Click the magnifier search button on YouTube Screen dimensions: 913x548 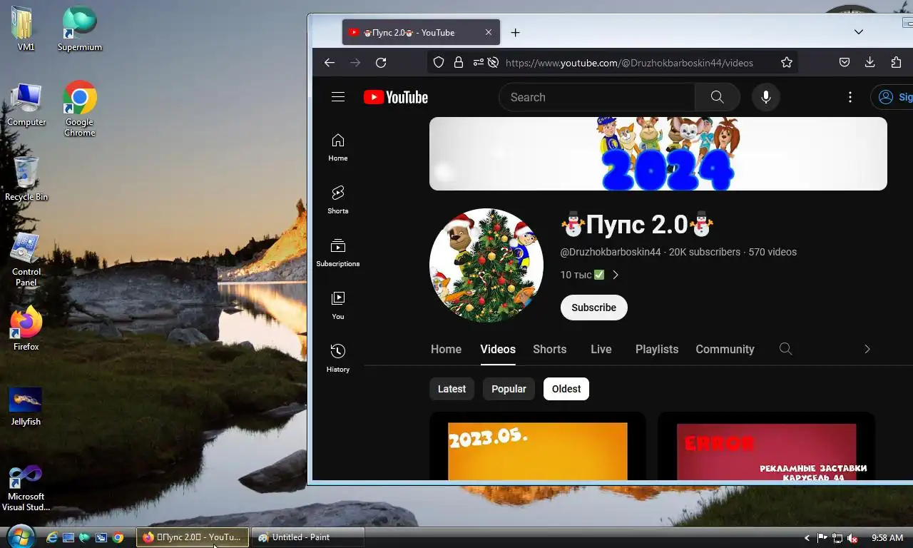pos(718,97)
